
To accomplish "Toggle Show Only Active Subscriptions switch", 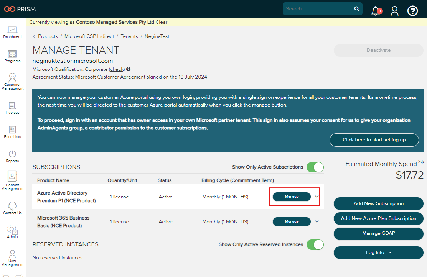I will 315,167.
